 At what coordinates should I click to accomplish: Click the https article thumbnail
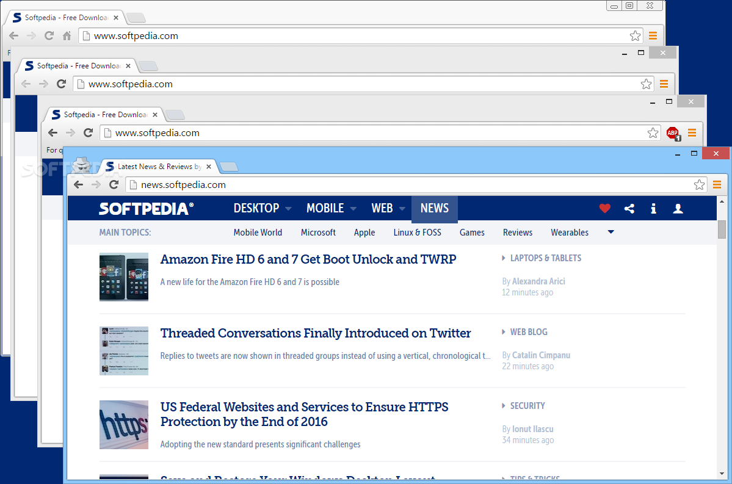tap(124, 425)
